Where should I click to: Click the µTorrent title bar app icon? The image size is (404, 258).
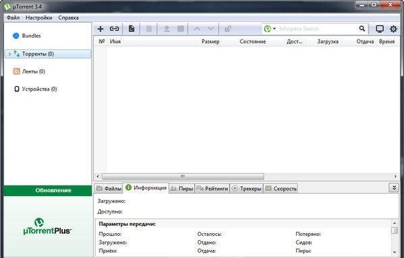pos(7,6)
